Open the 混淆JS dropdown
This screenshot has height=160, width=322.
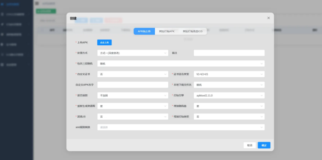133,116
